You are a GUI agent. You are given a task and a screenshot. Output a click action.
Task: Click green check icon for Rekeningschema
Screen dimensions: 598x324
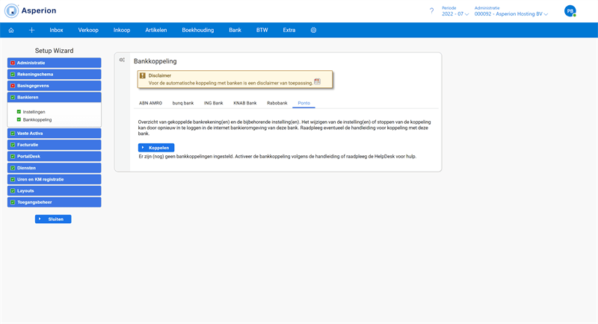13,74
